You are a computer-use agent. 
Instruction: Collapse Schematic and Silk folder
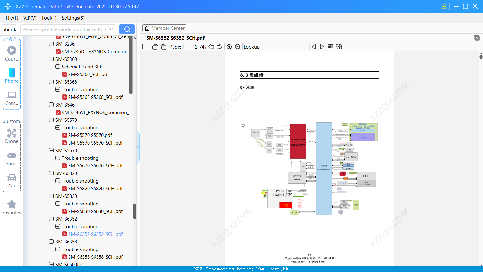point(58,67)
